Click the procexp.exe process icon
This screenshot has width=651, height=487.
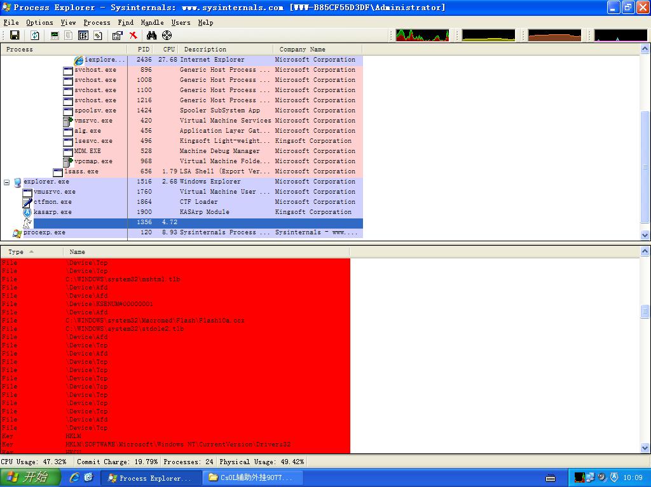pyautogui.click(x=17, y=233)
